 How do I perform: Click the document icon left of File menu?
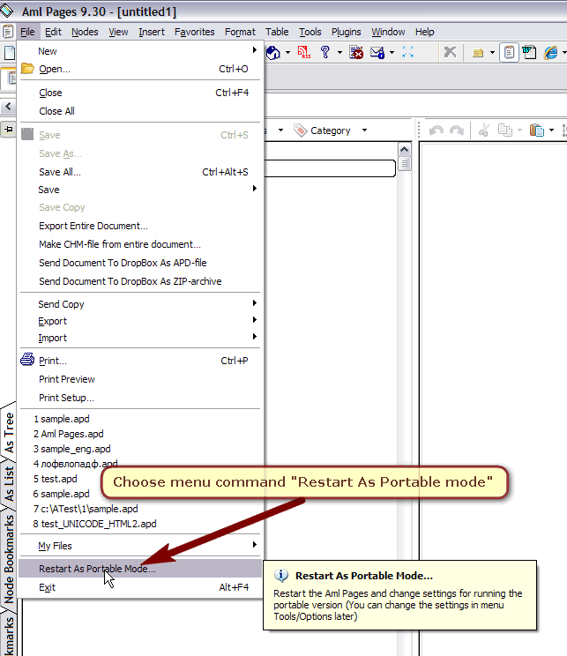[8, 32]
